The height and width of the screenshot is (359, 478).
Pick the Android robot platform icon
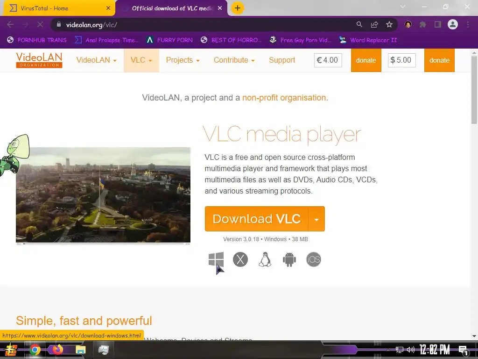point(289,259)
